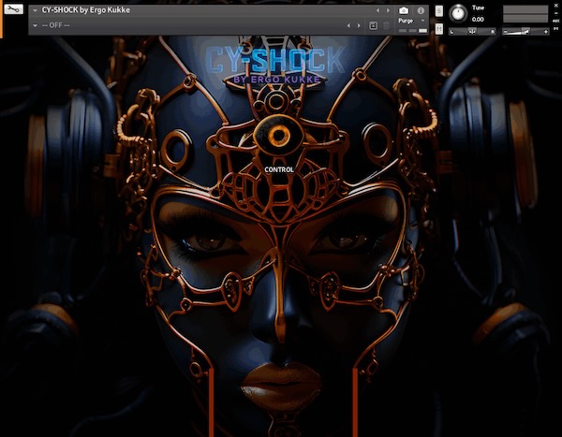Go to next instrument with right arrow
Screen dimensions: 562x437
(x=387, y=10)
